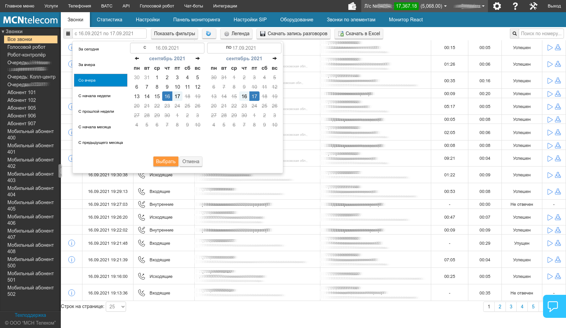Click Показать фильтры button
This screenshot has width=566, height=328.
[x=174, y=34]
